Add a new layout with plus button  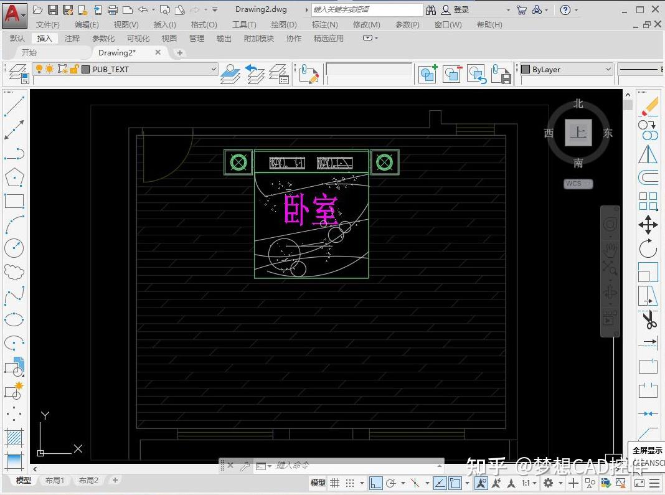[115, 480]
